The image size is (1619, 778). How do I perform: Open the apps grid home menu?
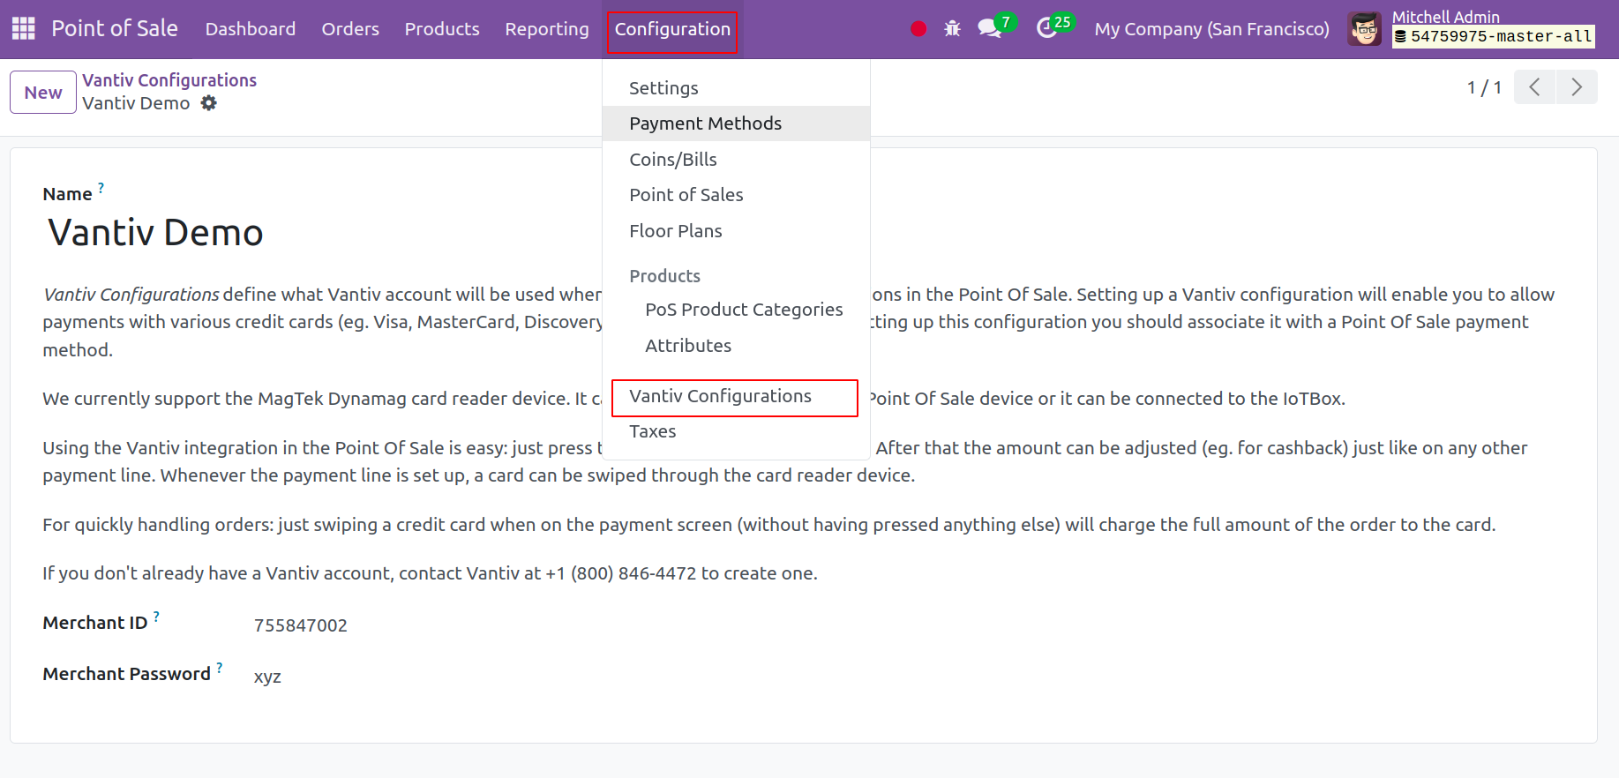click(x=24, y=29)
